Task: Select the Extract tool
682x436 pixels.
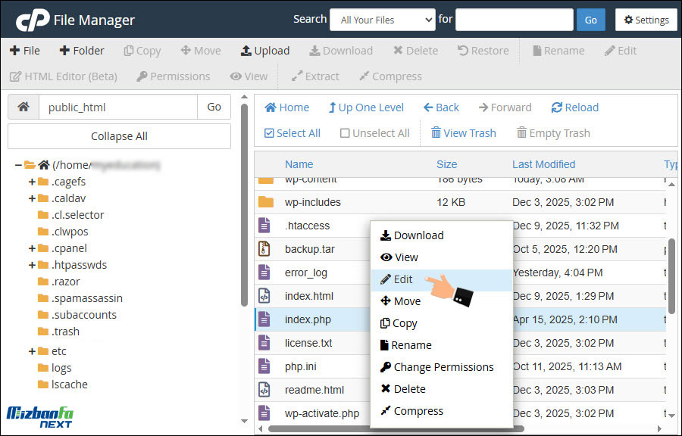Action: point(315,76)
